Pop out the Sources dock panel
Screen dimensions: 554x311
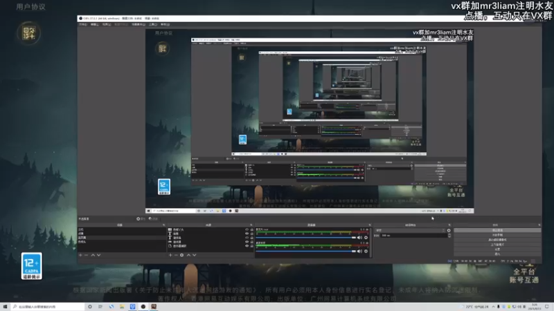click(x=251, y=225)
